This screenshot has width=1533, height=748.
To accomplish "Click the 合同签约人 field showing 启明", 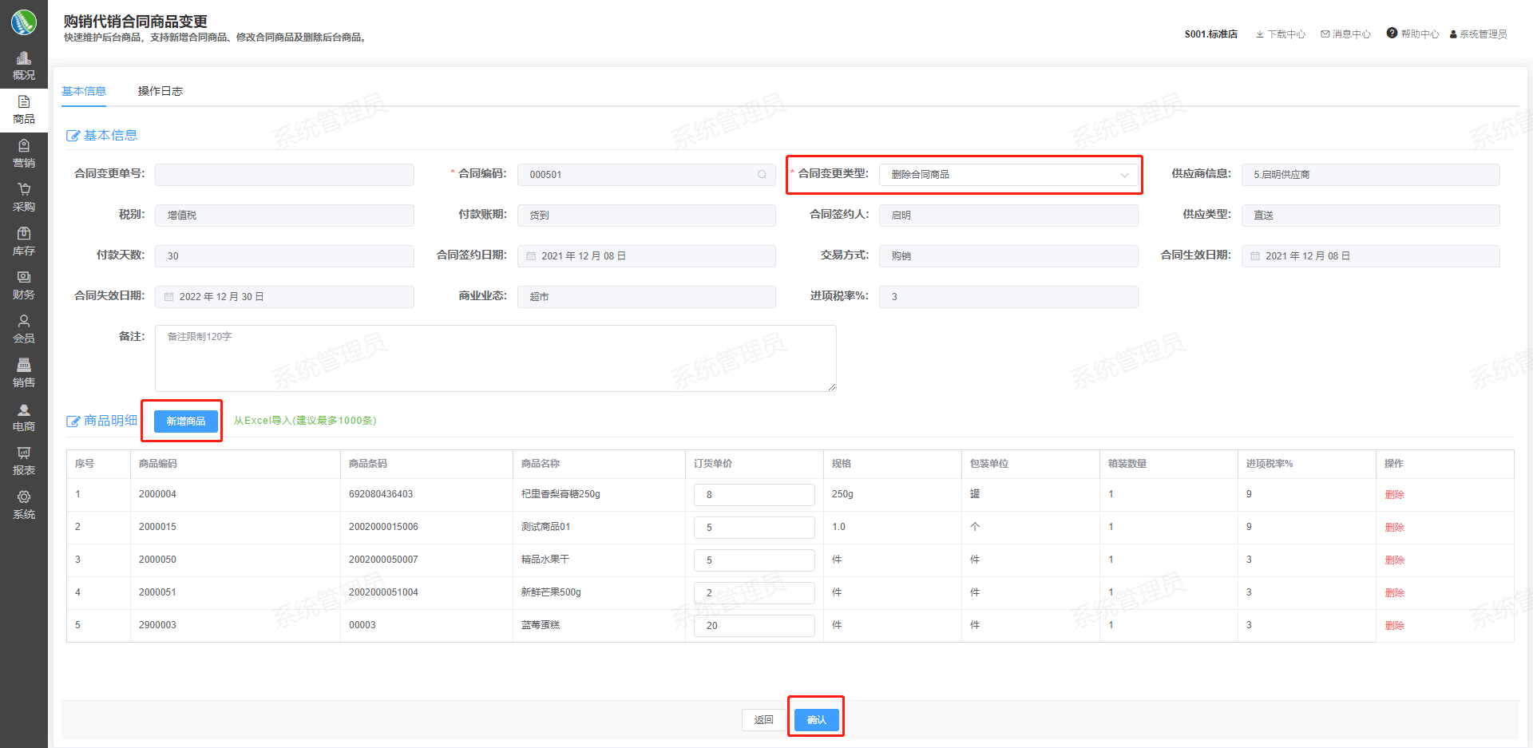I will pos(1008,216).
